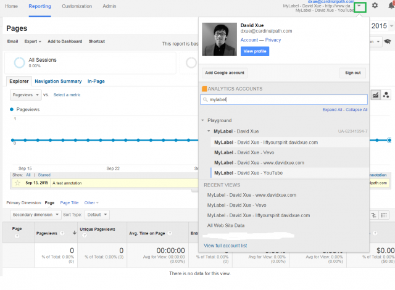The image size is (395, 290).
Task: Click the Avg. Time on Page help icon
Action: [x=170, y=233]
